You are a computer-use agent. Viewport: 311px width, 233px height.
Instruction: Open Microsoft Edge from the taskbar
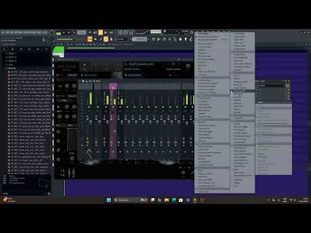pyautogui.click(x=174, y=200)
